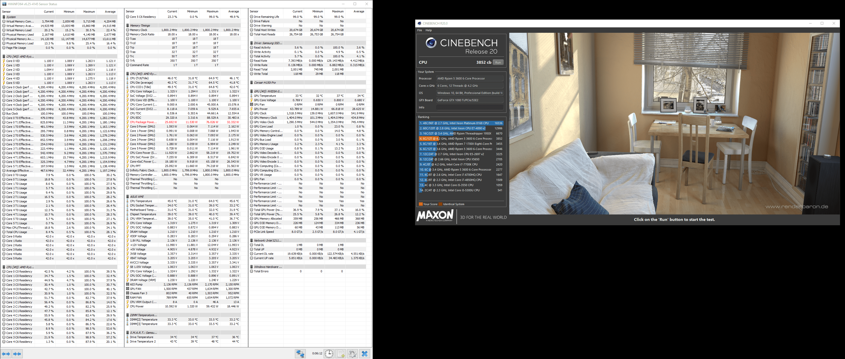Viewport: 845px width, 359px height.
Task: Click the GFX Board field GeForce GTX 1080 Ti
Action: (470, 100)
